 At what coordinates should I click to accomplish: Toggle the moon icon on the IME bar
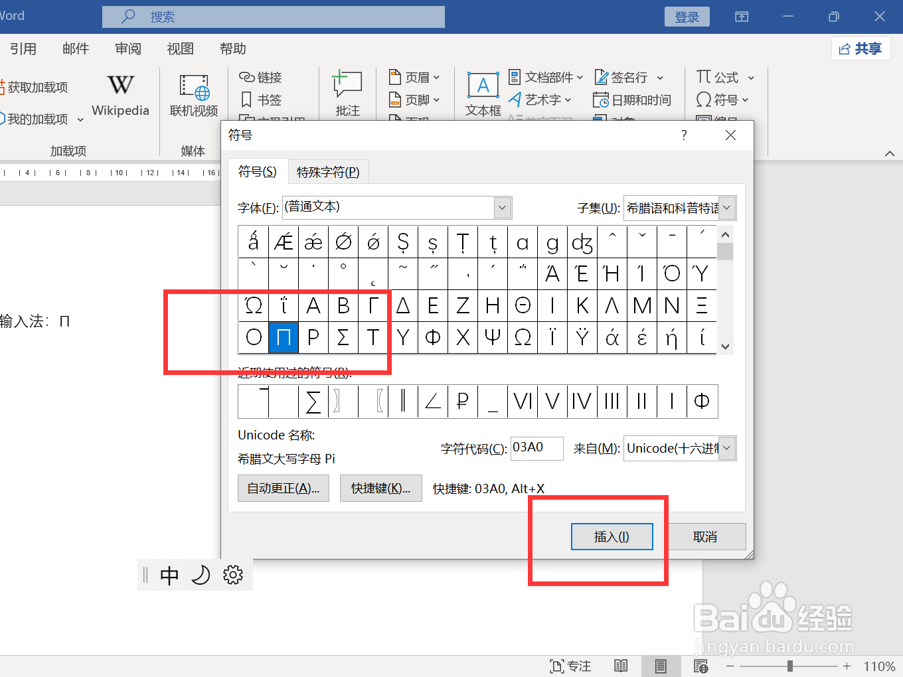point(201,575)
